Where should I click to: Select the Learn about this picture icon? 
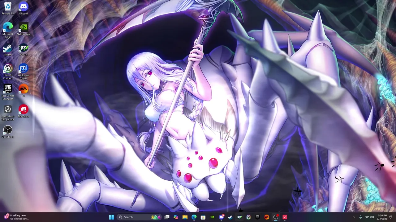point(8,113)
